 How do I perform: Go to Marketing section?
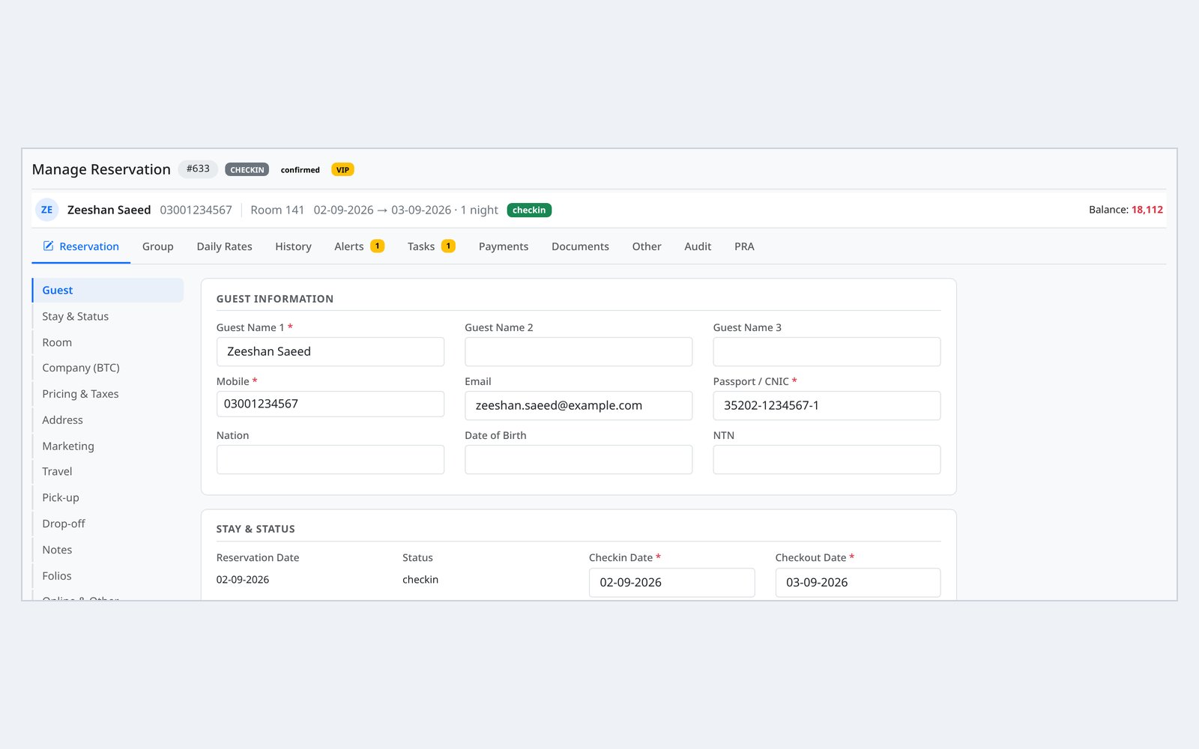pyautogui.click(x=108, y=446)
